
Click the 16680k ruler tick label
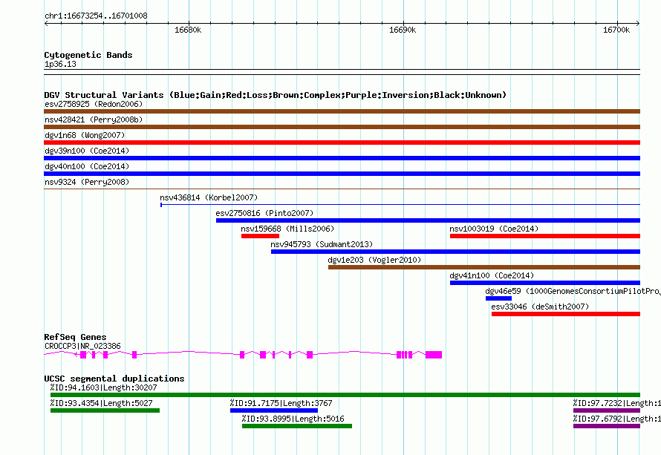(188, 30)
